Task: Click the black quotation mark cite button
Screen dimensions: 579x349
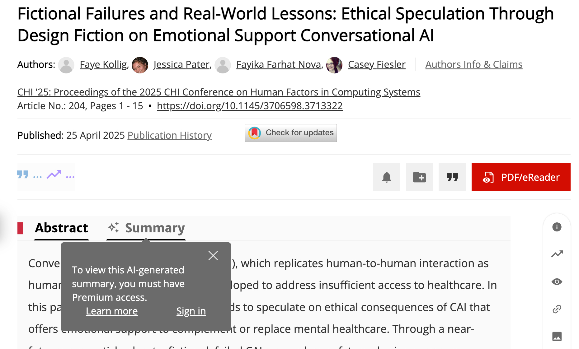Action: click(452, 177)
